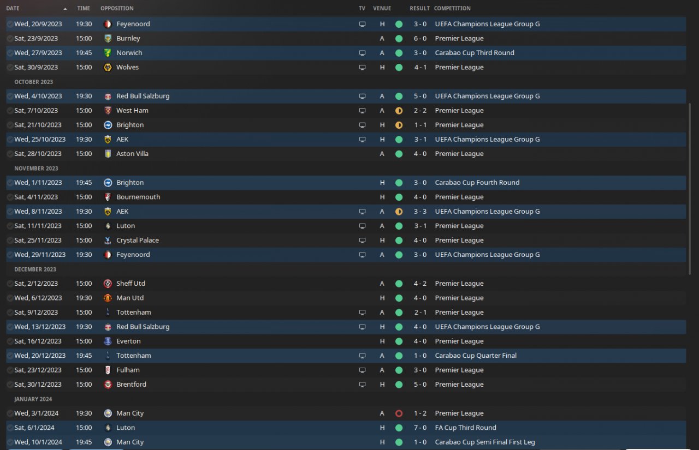Viewport: 699px width, 450px height.
Task: Click the sort arrow on Date column
Action: click(66, 9)
